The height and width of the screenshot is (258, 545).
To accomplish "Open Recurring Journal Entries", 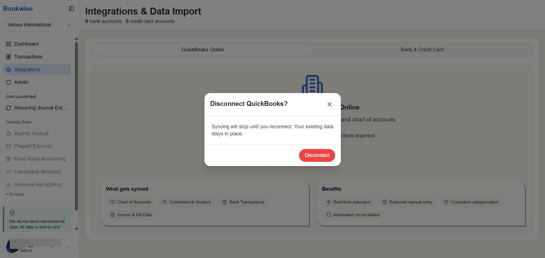I will pos(37,108).
